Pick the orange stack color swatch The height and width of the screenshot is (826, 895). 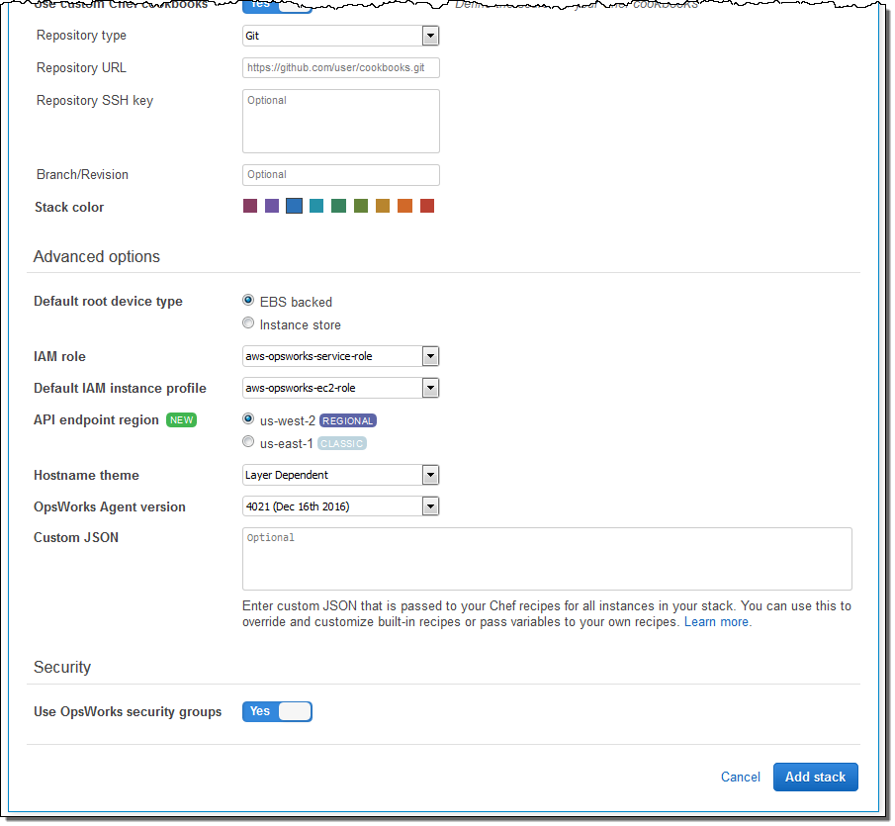[404, 206]
